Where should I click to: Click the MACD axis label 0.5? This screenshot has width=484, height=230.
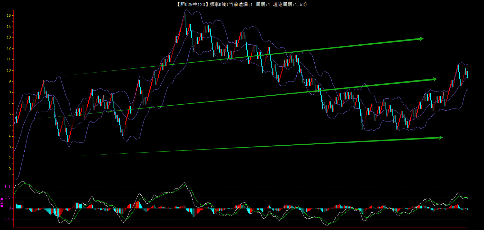click(7, 197)
